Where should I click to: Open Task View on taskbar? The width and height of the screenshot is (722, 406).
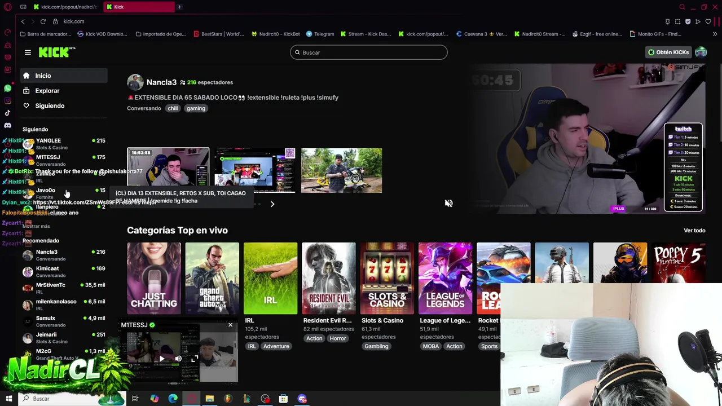[135, 399]
